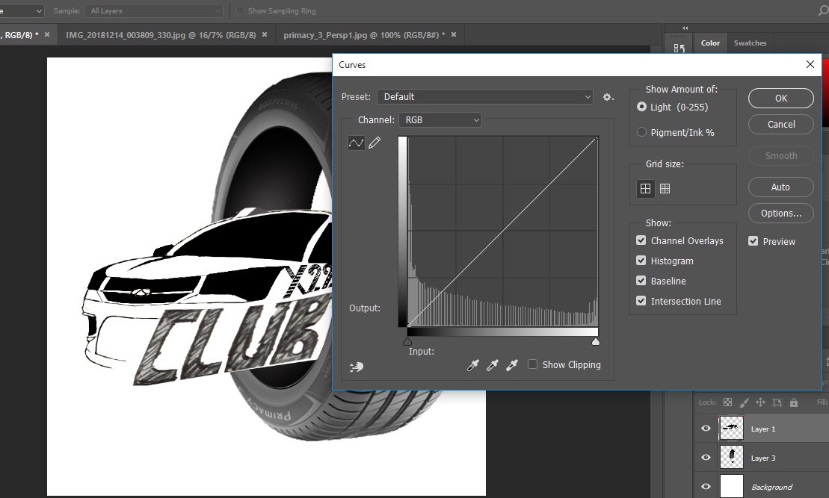
Task: Pick the black point eyedropper
Action: click(x=472, y=365)
